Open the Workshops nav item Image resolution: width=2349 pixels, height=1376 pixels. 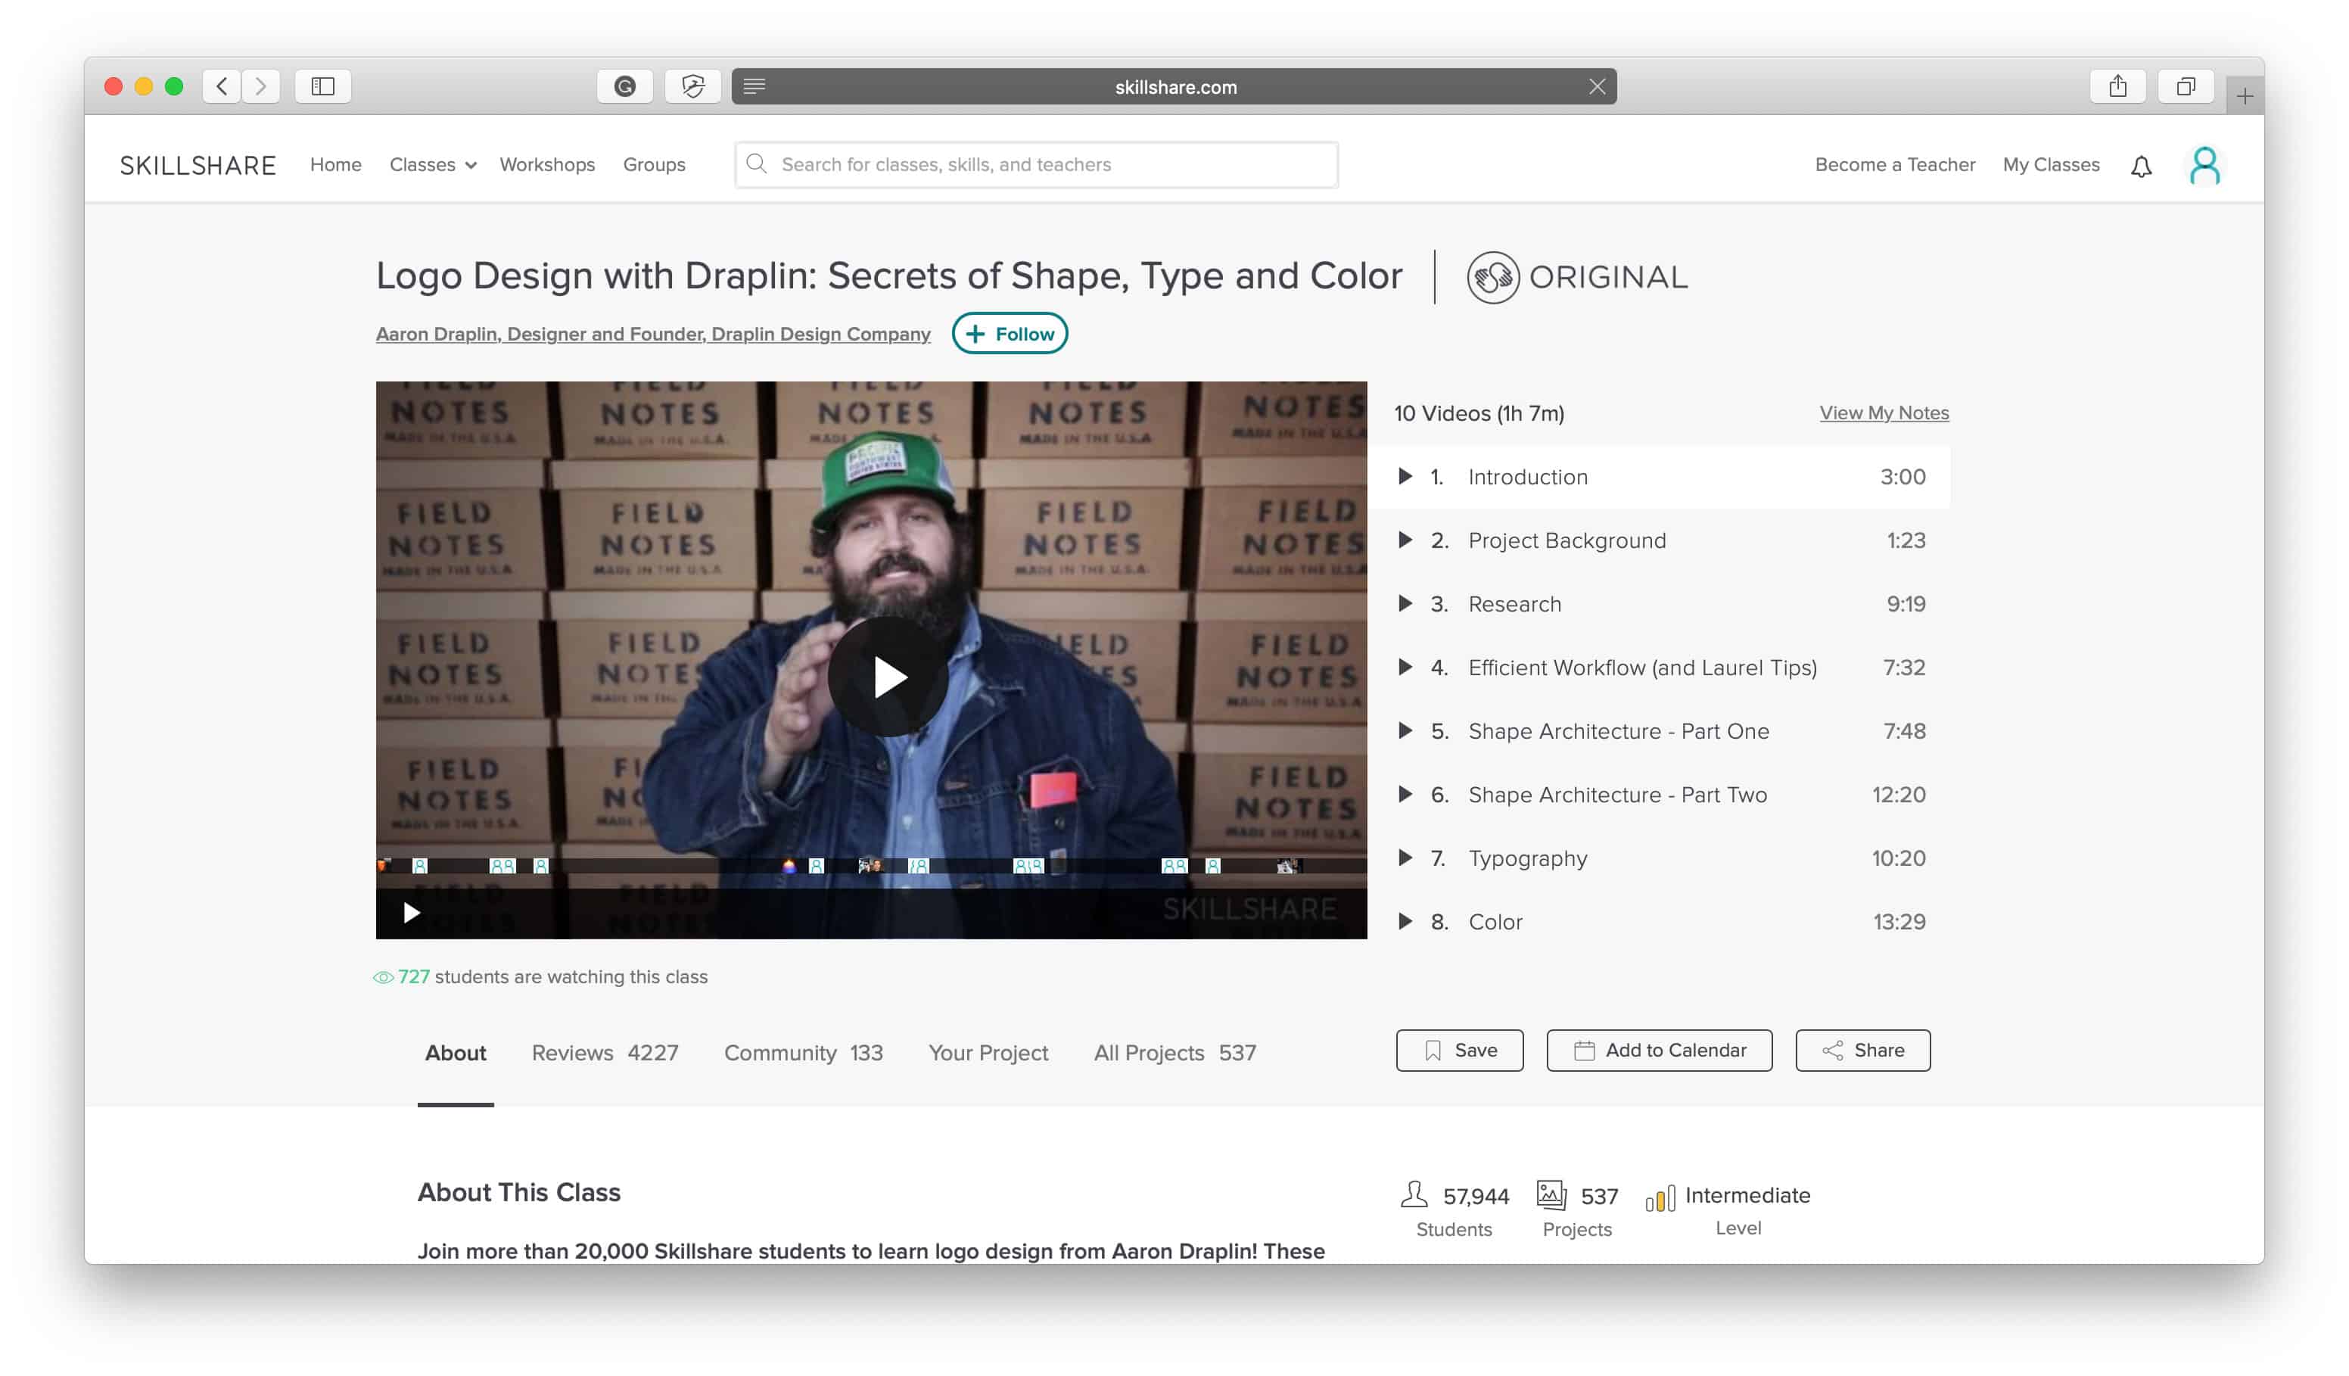pos(547,165)
